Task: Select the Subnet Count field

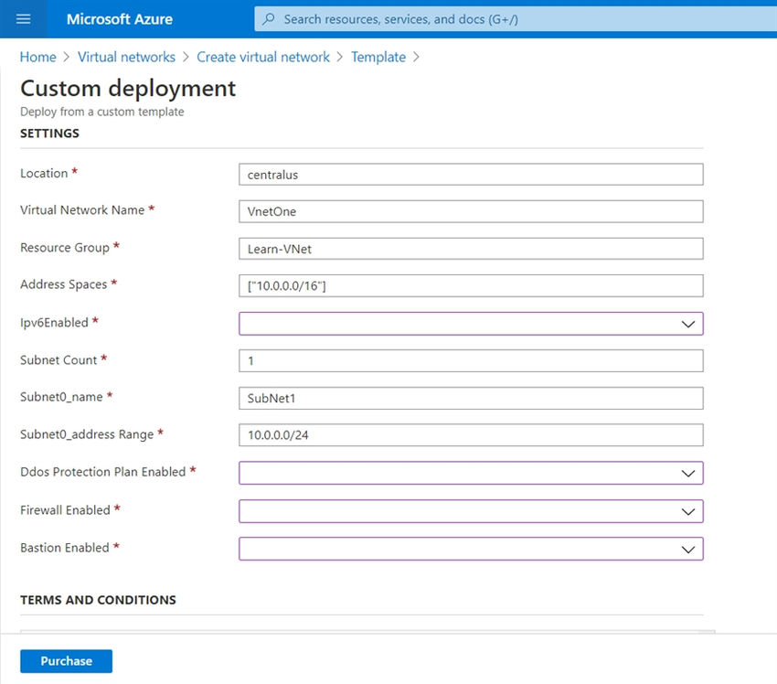Action: coord(471,360)
